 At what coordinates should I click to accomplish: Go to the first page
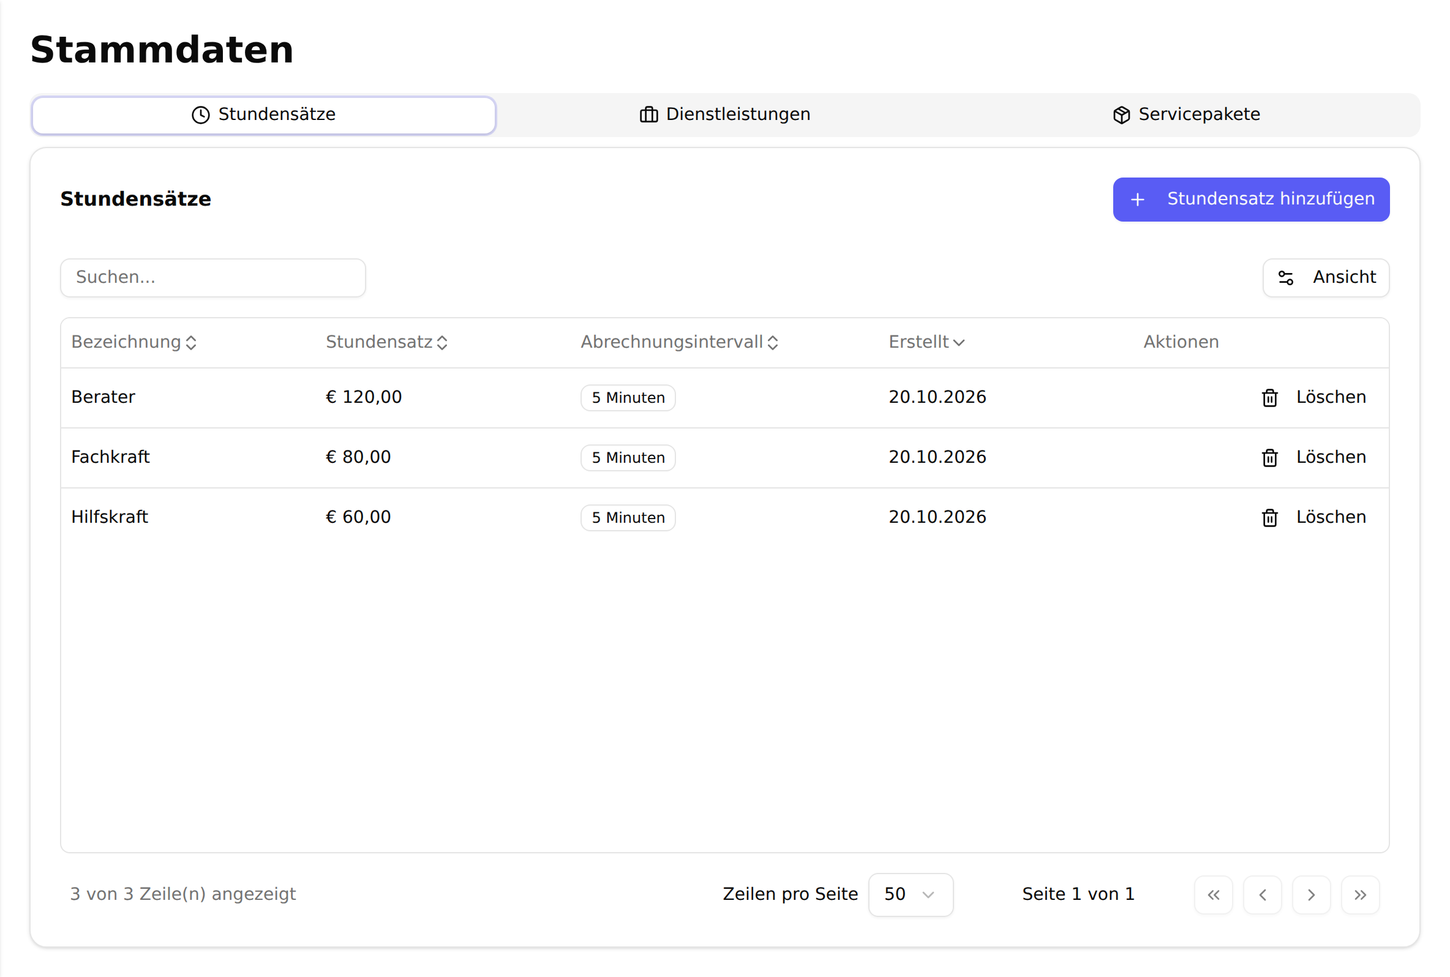pos(1213,895)
